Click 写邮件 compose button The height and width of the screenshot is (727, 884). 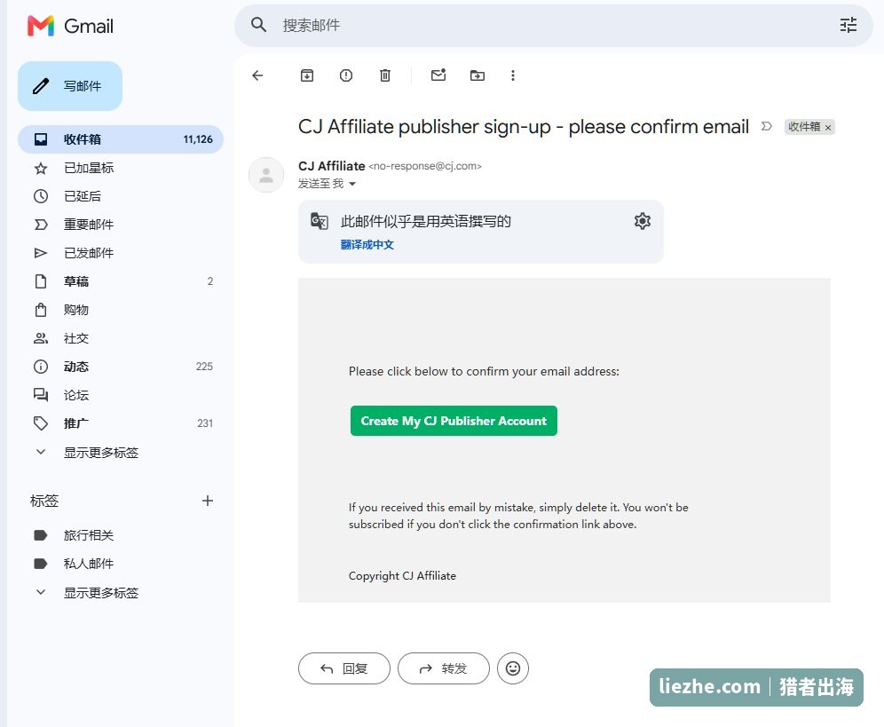(70, 86)
